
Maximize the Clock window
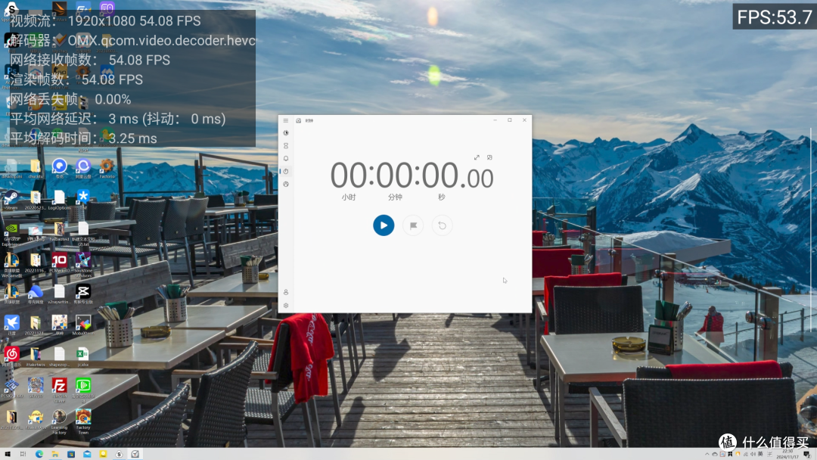[510, 120]
